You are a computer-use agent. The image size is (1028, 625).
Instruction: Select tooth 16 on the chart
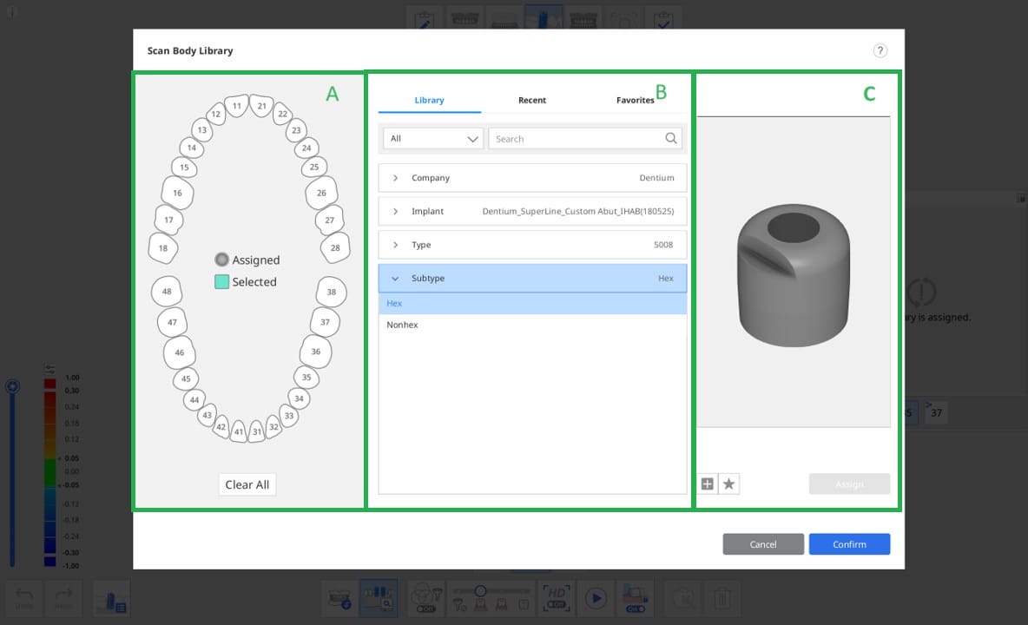point(177,193)
